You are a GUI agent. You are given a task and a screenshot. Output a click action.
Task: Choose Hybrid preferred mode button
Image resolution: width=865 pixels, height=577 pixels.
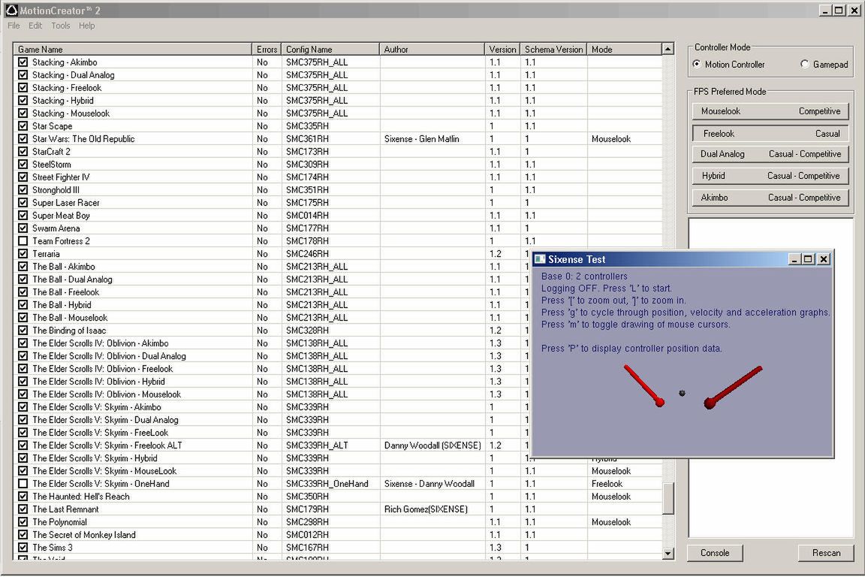coord(770,176)
